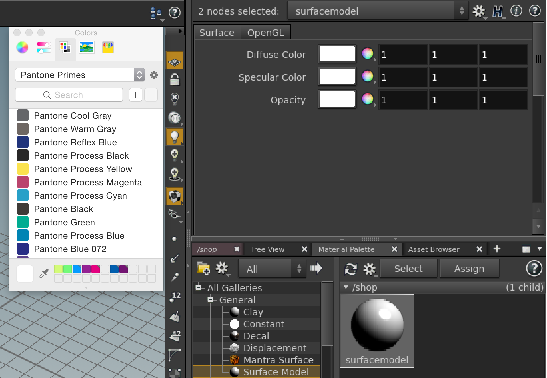Open color picker wheel for Opacity
The width and height of the screenshot is (547, 378).
[x=368, y=99]
